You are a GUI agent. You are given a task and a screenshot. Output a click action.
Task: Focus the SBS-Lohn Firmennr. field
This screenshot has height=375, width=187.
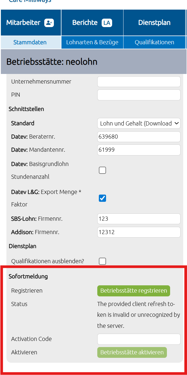coord(139,219)
